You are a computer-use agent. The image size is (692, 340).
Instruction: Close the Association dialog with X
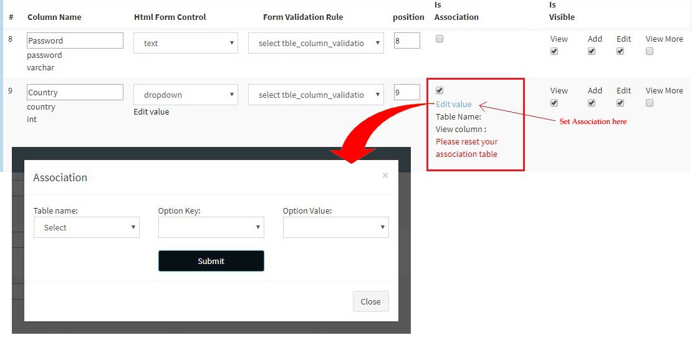click(385, 176)
